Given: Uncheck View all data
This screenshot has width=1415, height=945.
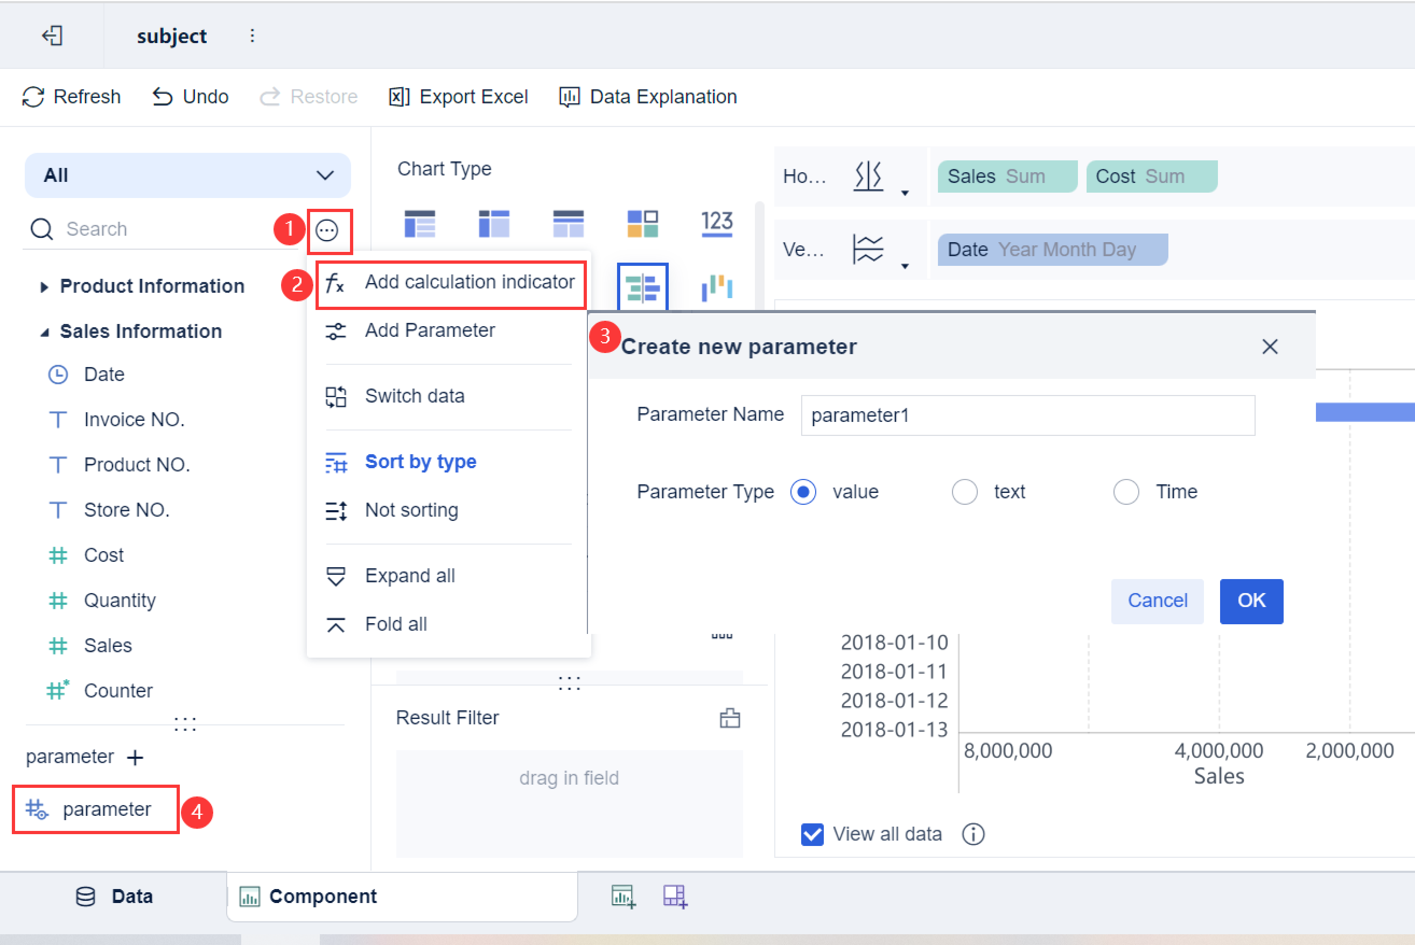Looking at the screenshot, I should point(811,834).
